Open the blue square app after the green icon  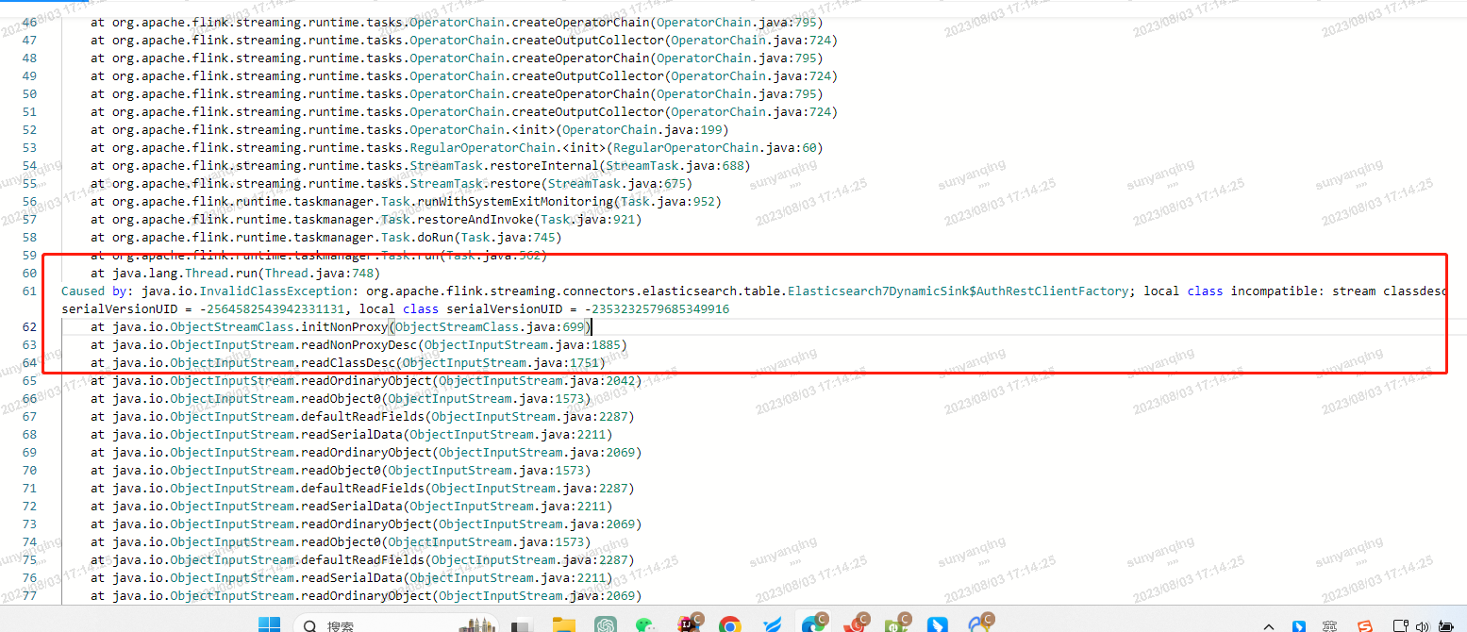coord(938,625)
